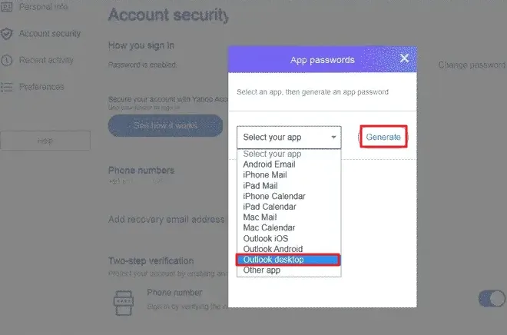
Task: Select iPhone Mail option
Action: 265,175
